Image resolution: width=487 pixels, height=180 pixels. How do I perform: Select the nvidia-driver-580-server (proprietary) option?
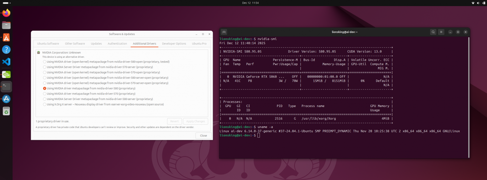coord(45,99)
